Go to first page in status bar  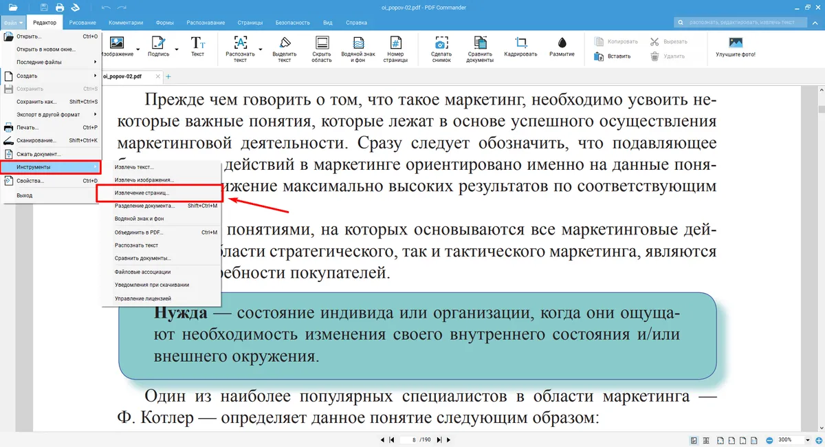click(392, 439)
